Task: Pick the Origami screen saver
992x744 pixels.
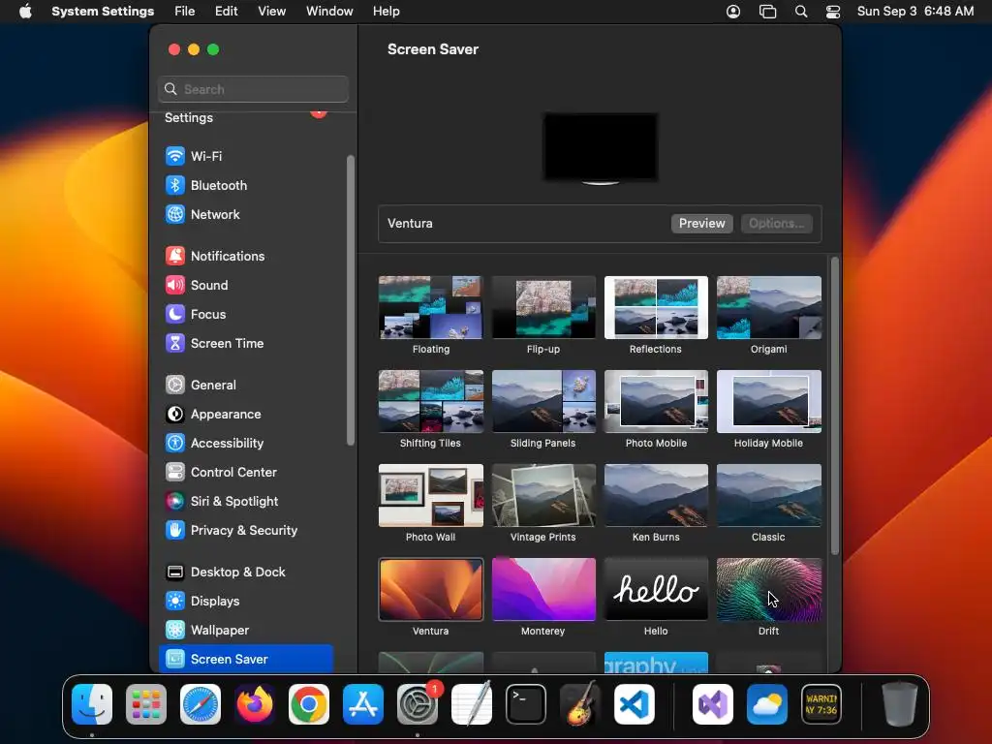Action: [x=768, y=307]
